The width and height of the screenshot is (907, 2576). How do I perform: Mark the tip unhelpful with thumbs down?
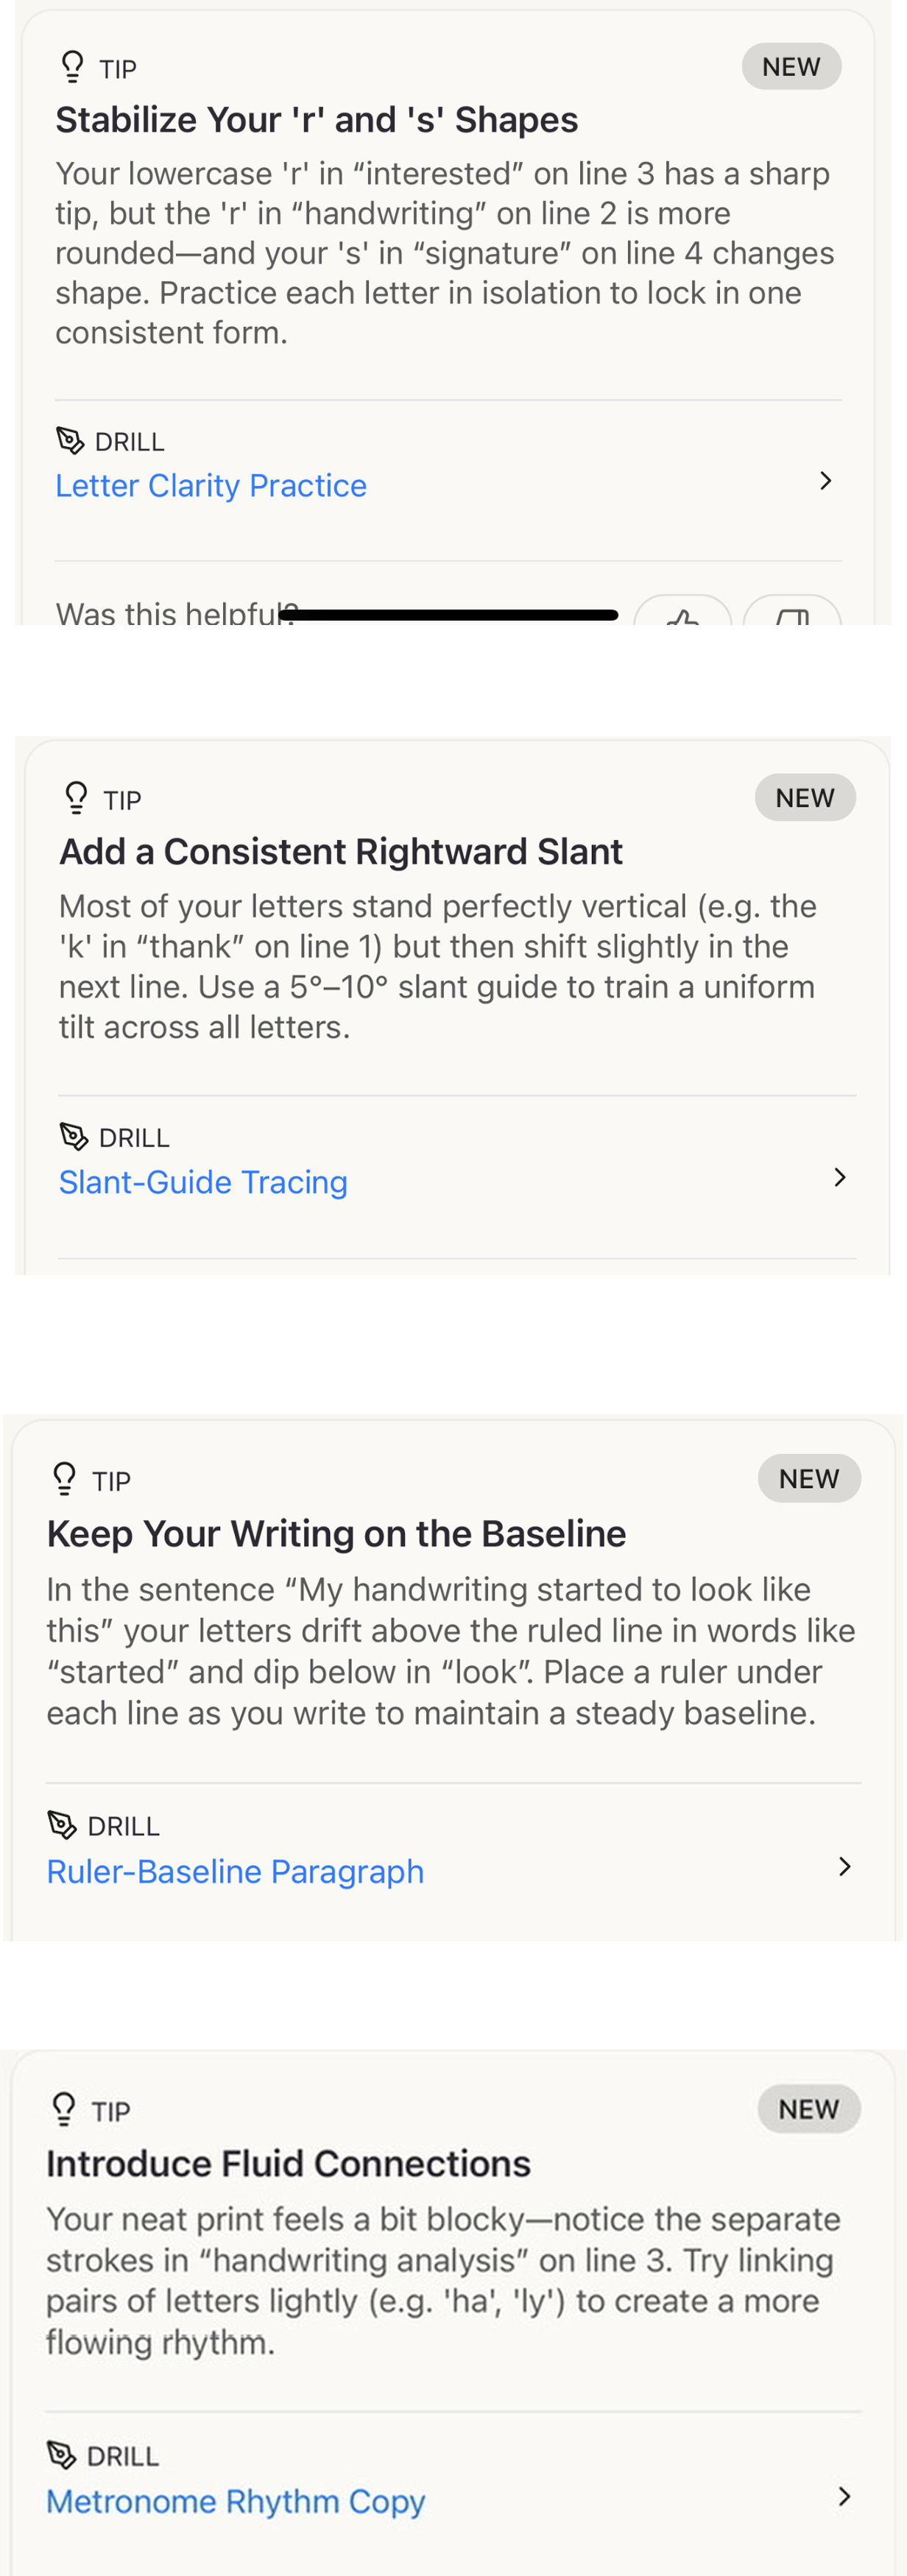pyautogui.click(x=792, y=613)
